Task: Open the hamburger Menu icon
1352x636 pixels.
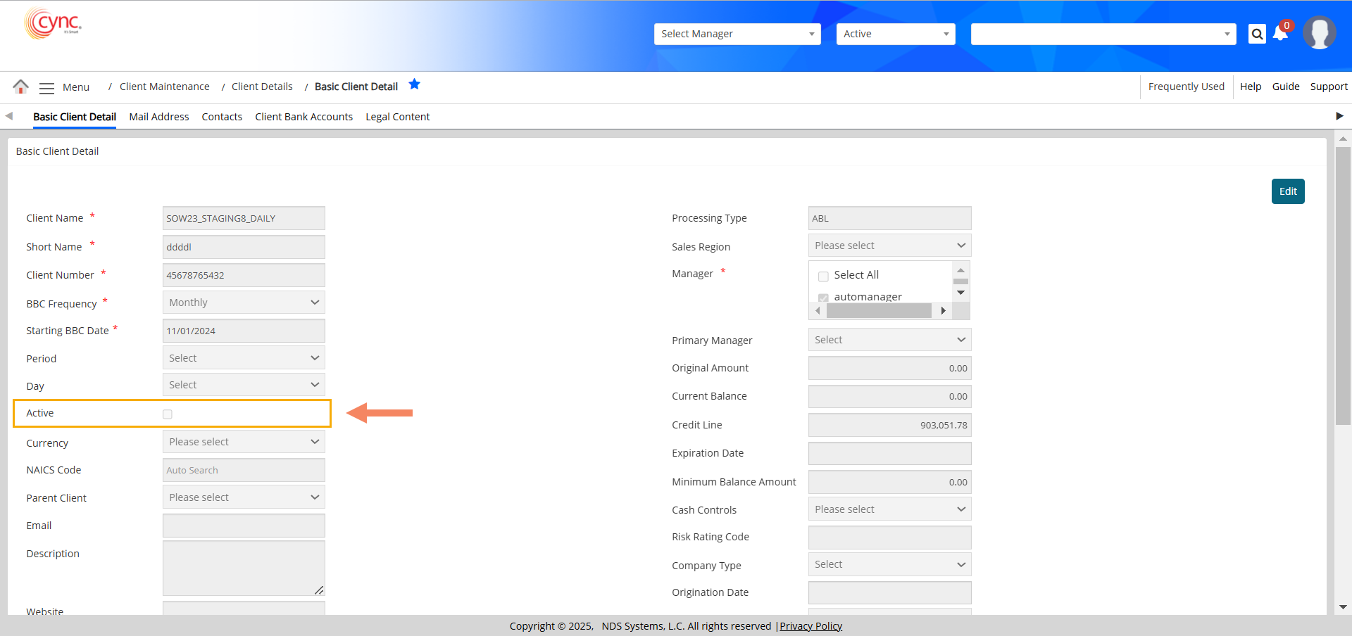Action: pos(46,88)
